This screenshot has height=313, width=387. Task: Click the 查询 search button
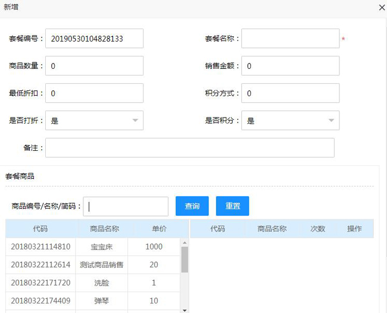[x=192, y=206]
